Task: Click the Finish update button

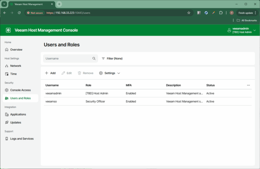Action: [x=246, y=13]
